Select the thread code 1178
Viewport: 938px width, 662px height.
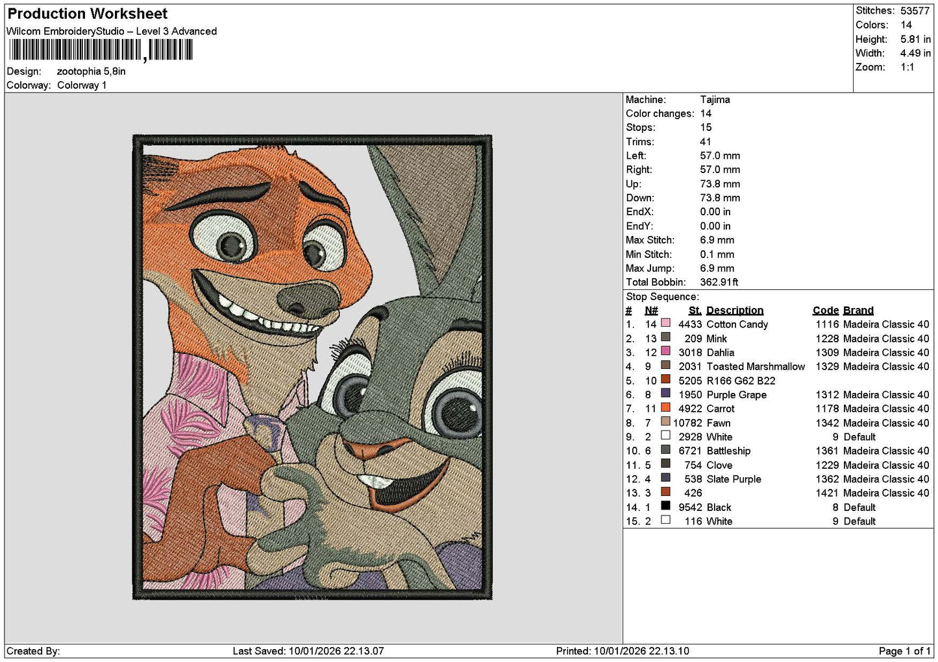827,408
